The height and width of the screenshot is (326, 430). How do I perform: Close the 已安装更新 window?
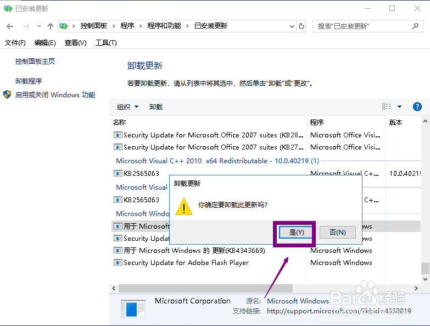(417, 8)
